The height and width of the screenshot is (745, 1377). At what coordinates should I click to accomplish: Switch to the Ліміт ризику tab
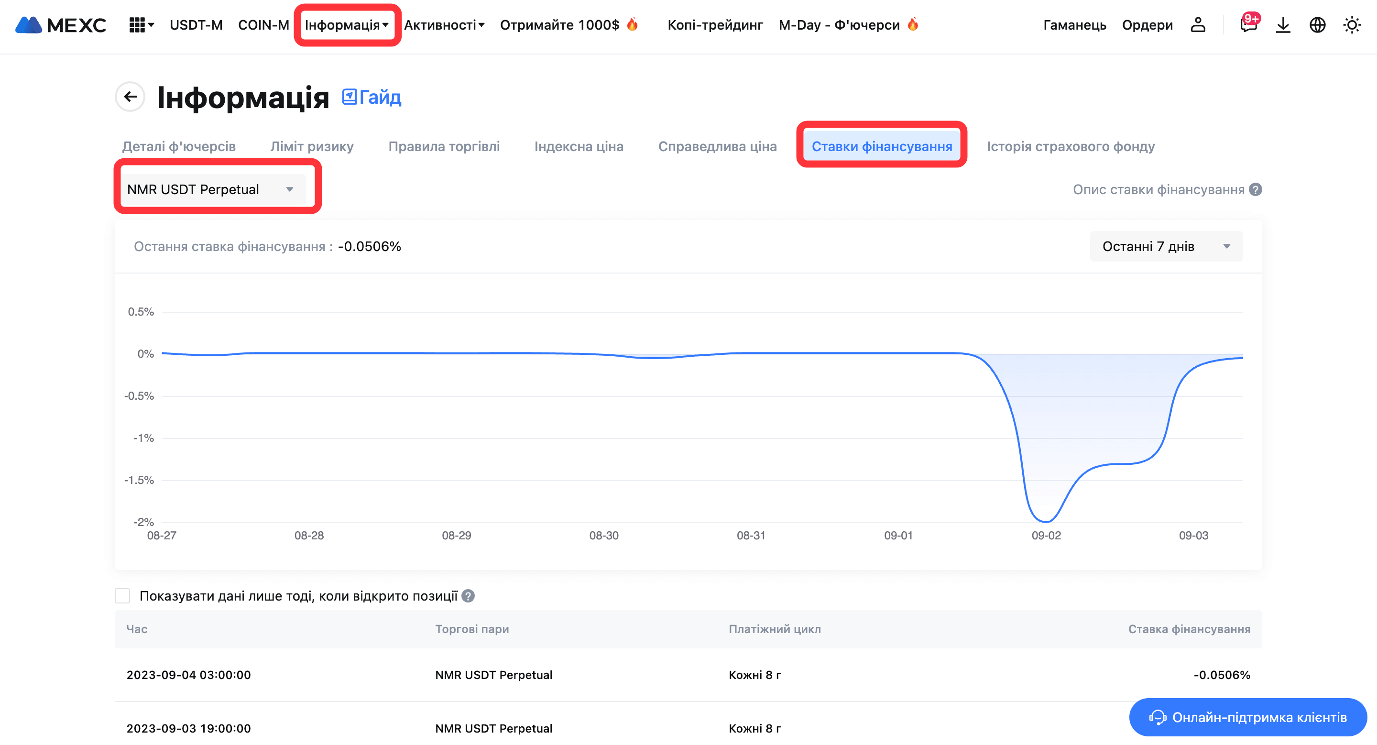point(312,146)
